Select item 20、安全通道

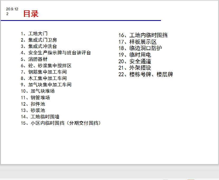(135, 61)
